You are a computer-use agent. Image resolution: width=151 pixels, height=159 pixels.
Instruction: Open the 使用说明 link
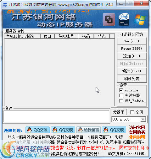click(137, 137)
